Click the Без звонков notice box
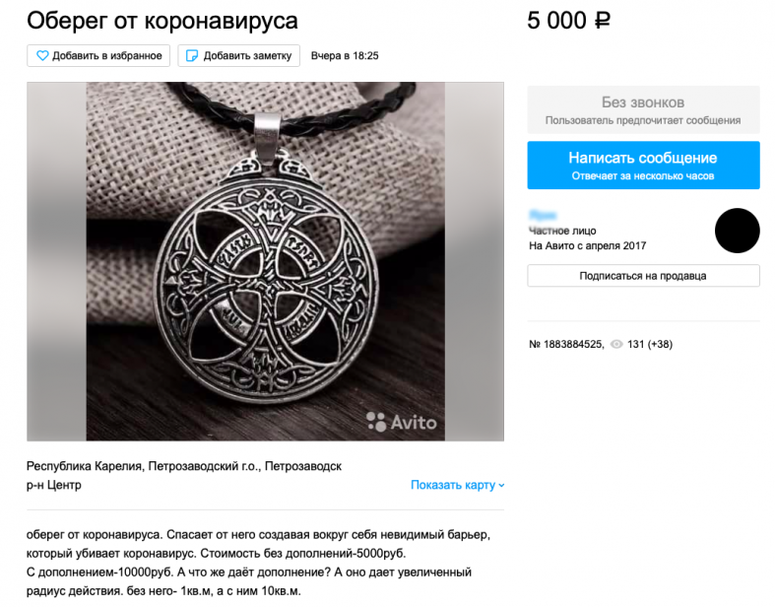The height and width of the screenshot is (607, 775). tap(643, 109)
